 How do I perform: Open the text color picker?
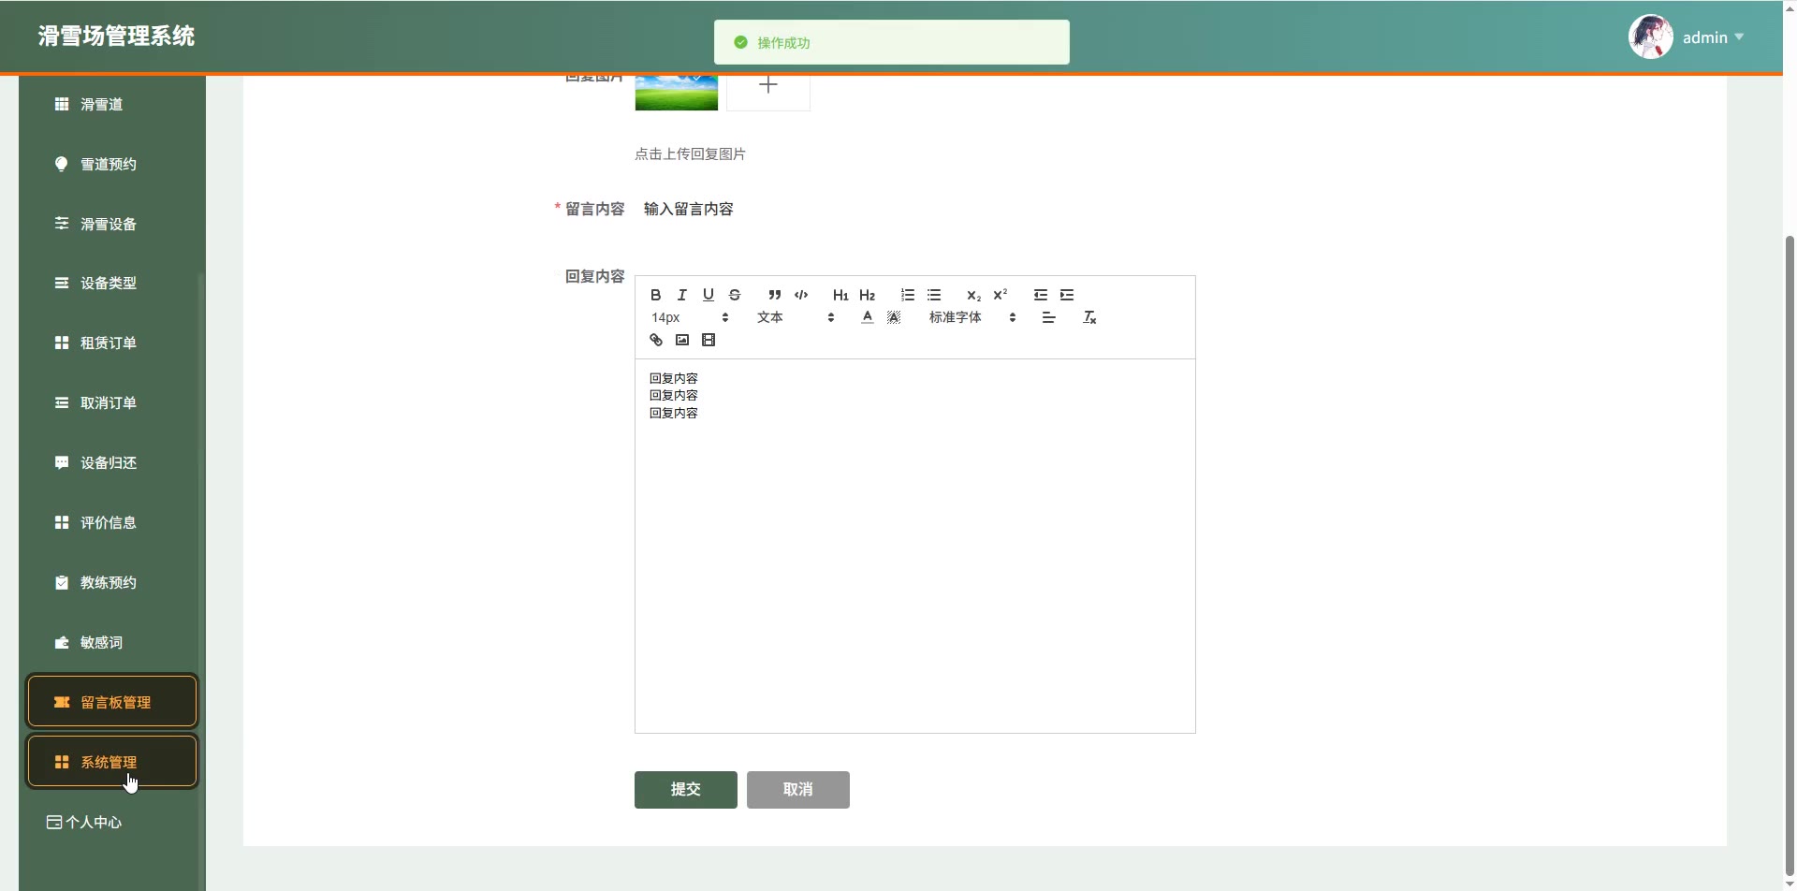pyautogui.click(x=868, y=317)
